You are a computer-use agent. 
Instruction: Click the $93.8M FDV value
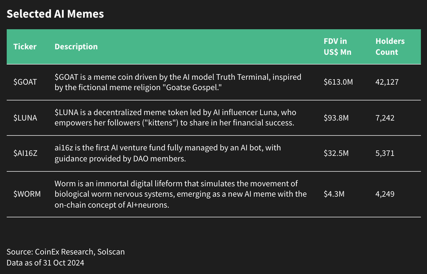tap(337, 117)
